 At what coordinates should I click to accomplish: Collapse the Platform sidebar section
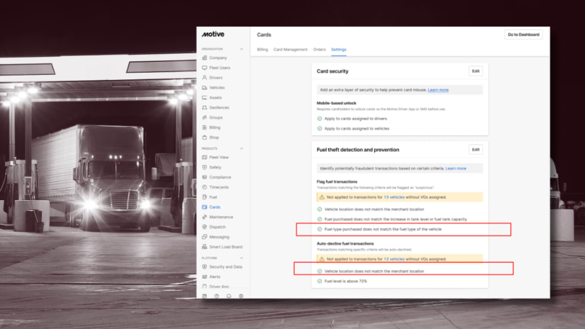click(242, 258)
